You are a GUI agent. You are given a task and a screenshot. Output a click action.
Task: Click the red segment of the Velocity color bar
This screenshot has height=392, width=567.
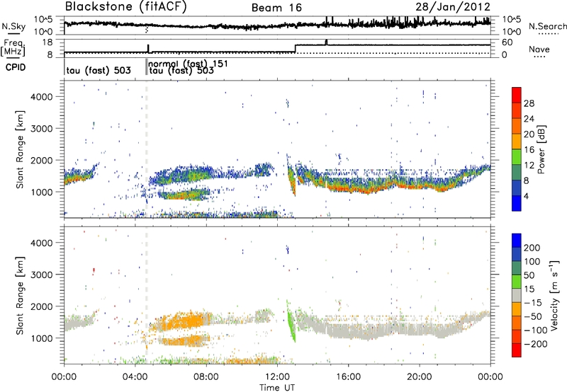(517, 350)
